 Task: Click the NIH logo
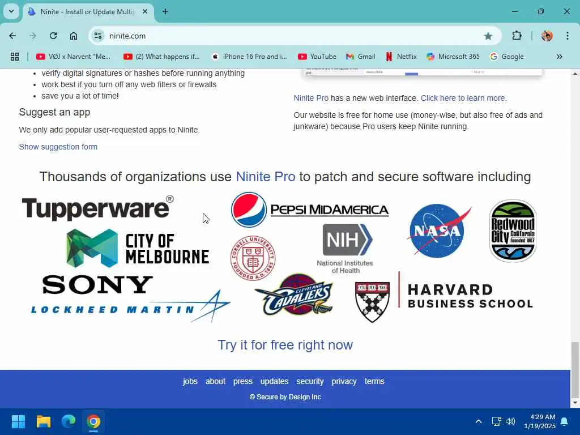(x=345, y=249)
